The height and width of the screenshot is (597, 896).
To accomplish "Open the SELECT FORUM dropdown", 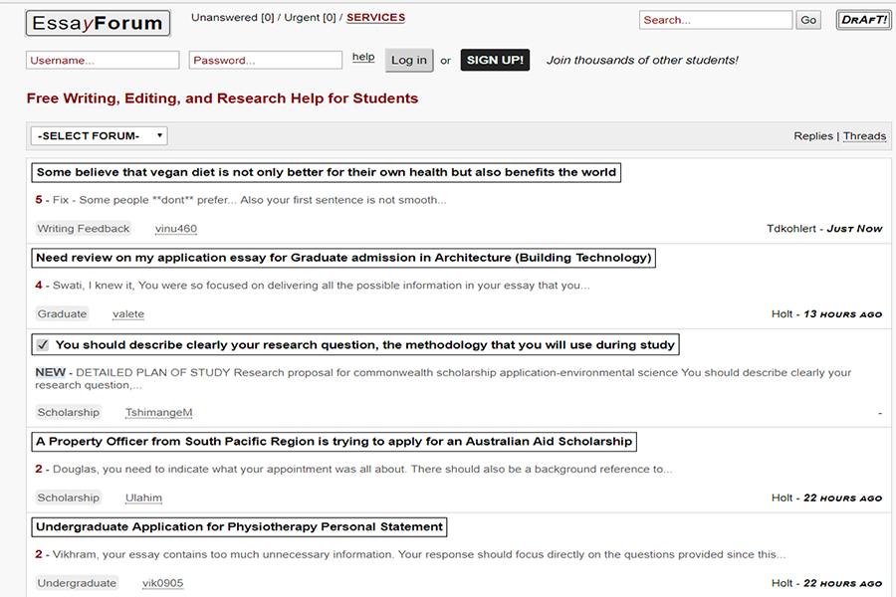I will coord(99,135).
